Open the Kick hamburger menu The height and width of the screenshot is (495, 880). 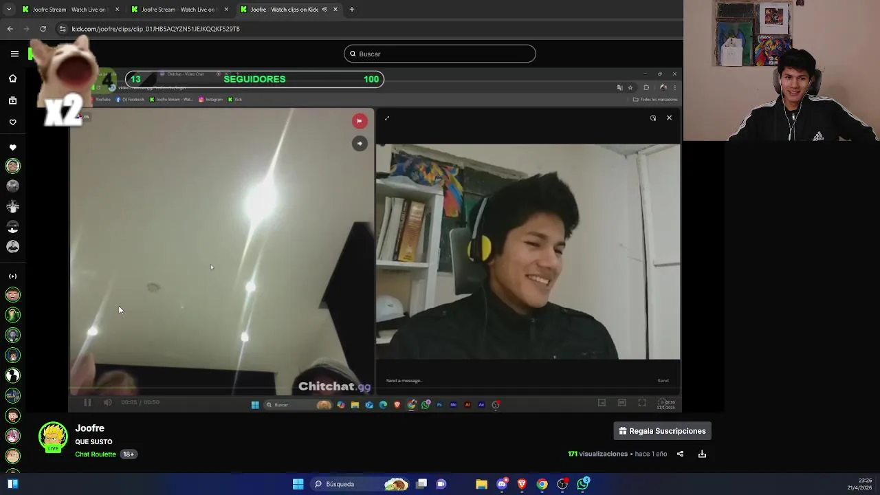[x=14, y=54]
